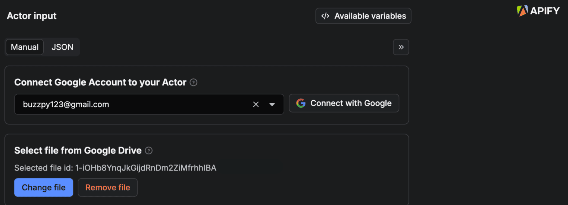The height and width of the screenshot is (205, 568).
Task: Switch to the Manual input tab
Action: [x=25, y=47]
